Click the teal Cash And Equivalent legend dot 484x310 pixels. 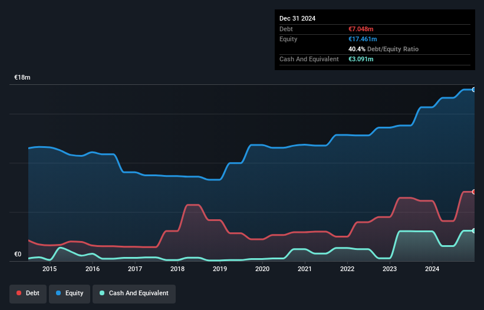[102, 293]
